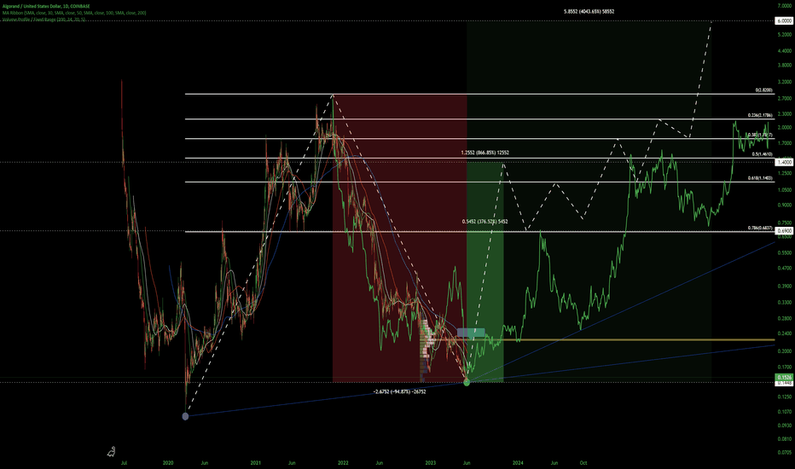Viewport: 795px width, 469px height.
Task: Click the 1.4000 price label on axis
Action: pyautogui.click(x=784, y=162)
